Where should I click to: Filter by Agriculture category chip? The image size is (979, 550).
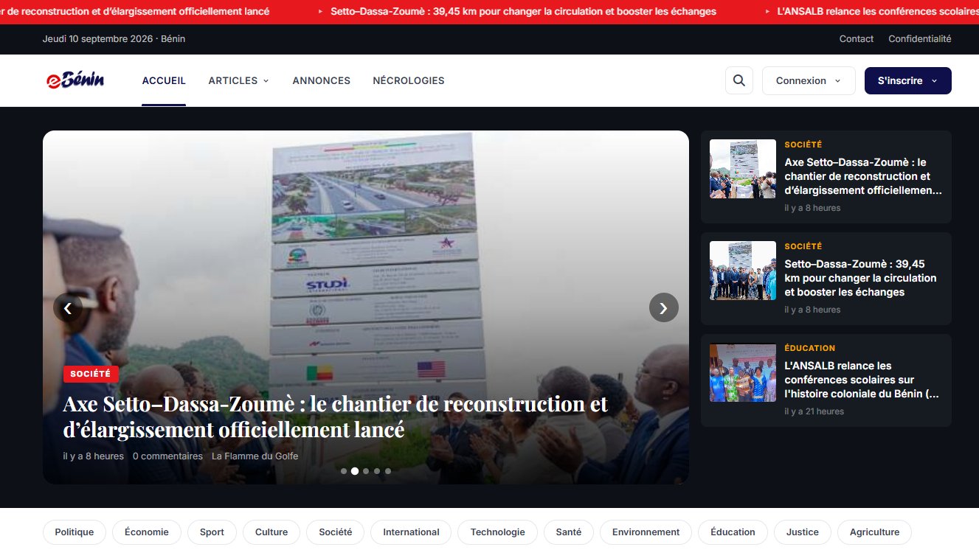point(874,532)
